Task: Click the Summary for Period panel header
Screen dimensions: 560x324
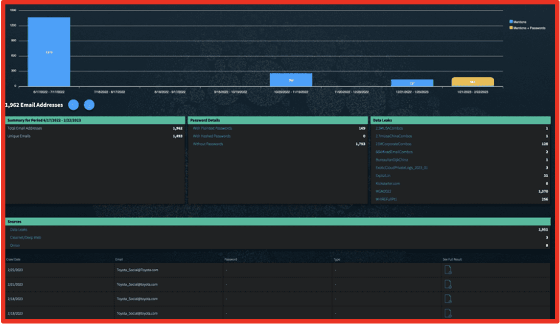Action: [95, 120]
